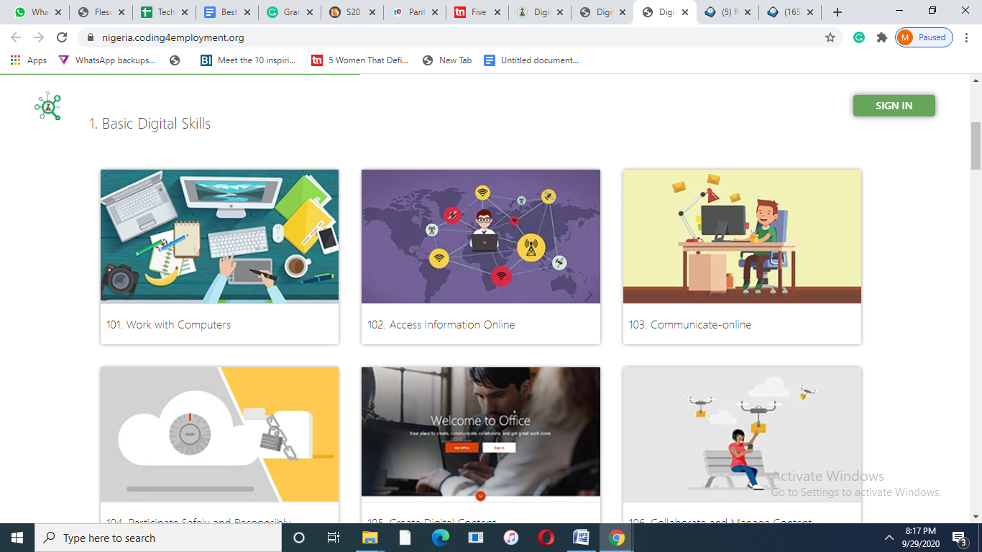Expand the Welcome to Office red arrow
The width and height of the screenshot is (982, 552).
(x=480, y=496)
